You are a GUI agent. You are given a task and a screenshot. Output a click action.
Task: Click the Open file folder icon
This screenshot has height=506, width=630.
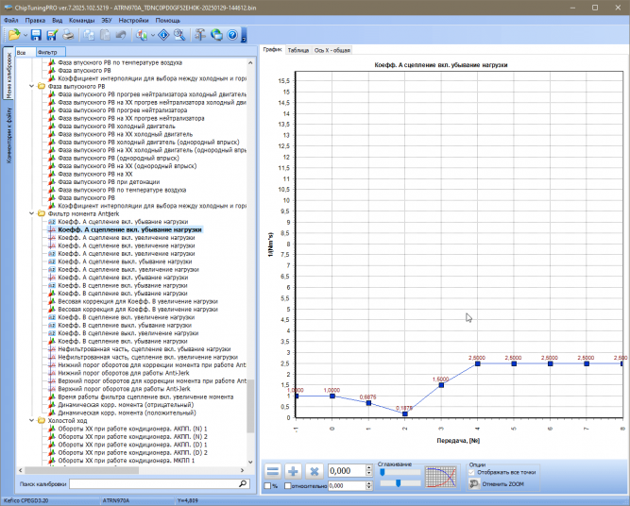tap(14, 35)
